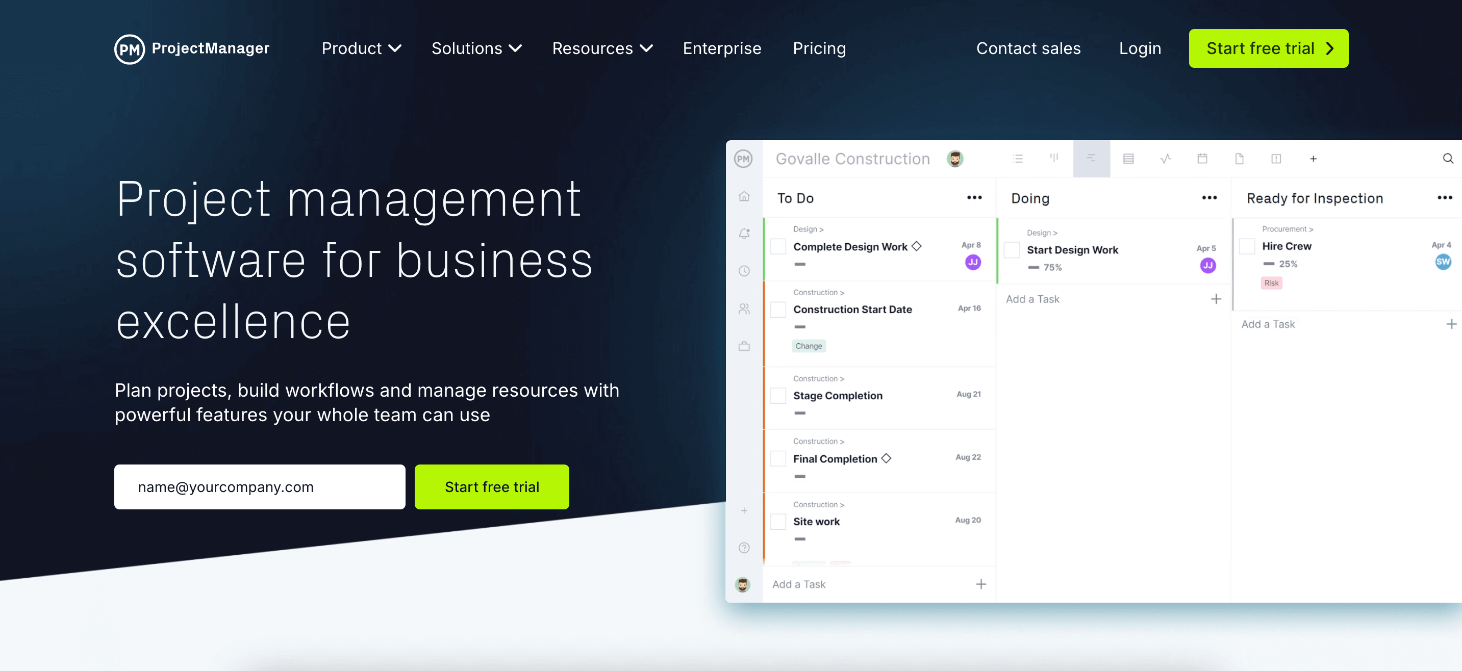Click the user avatar at sidebar bottom
Screen dimensions: 1462x671
click(x=743, y=585)
